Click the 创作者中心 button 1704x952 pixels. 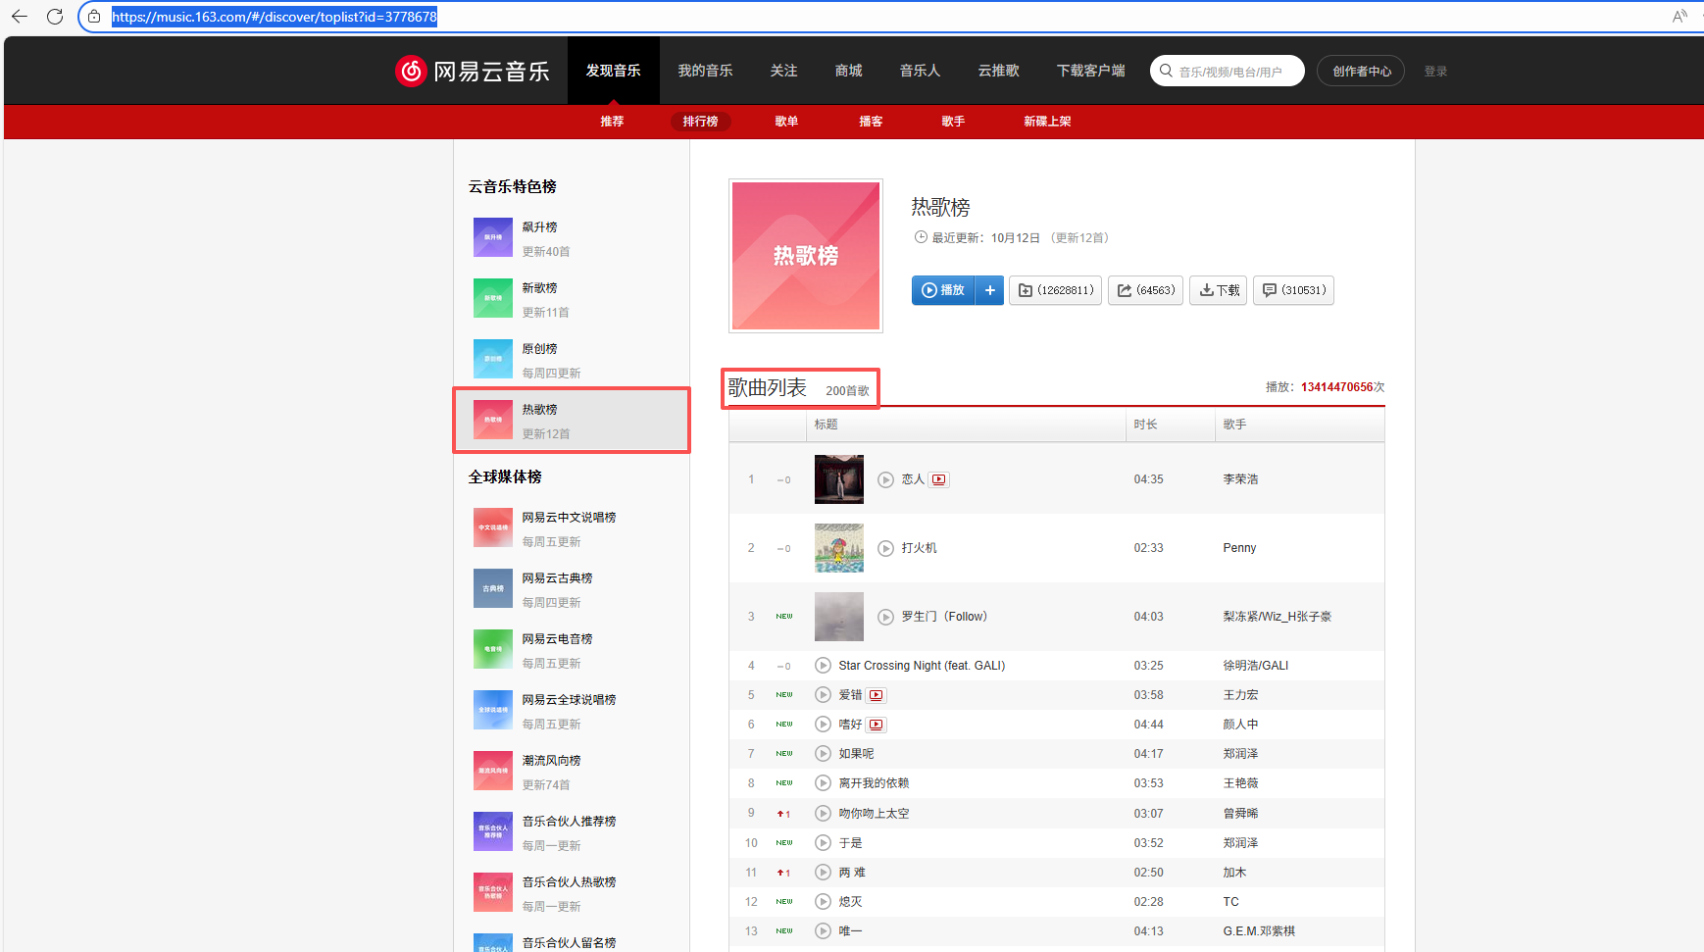point(1361,71)
